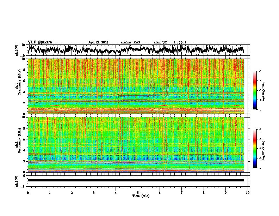The height and width of the screenshot is (216, 279).
Task: Click the "ch.1(V)" waveform axis label
Action: coord(17,50)
